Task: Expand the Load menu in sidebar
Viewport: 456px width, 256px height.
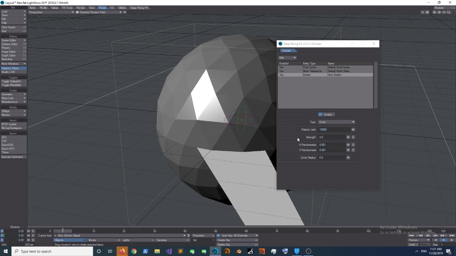Action: [14, 11]
